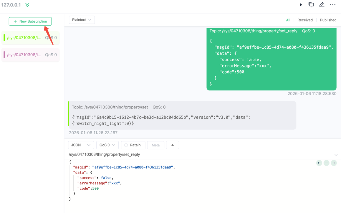This screenshot has height=213, width=341.
Task: Open the Plaintext format dropdown
Action: (82, 20)
